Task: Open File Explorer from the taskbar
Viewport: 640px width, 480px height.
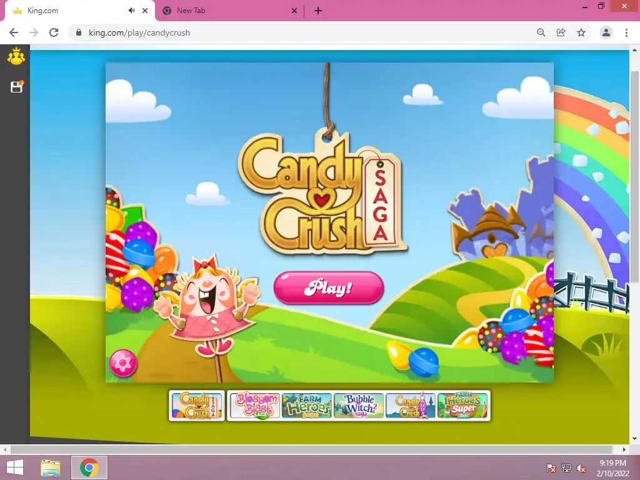Action: pos(51,467)
